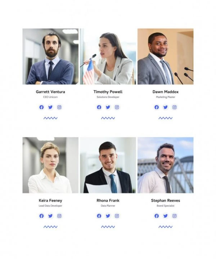Open Keira Feeney's Facebook icon
Screen dimensions: 216x259
pos(41,216)
